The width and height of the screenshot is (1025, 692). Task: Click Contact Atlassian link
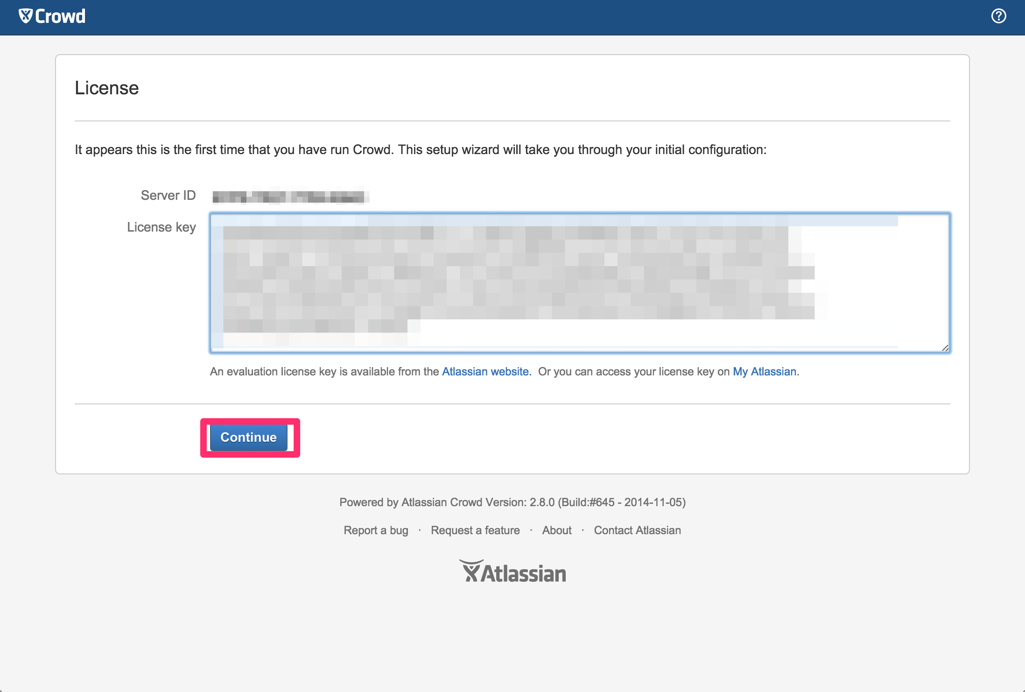[x=637, y=530]
